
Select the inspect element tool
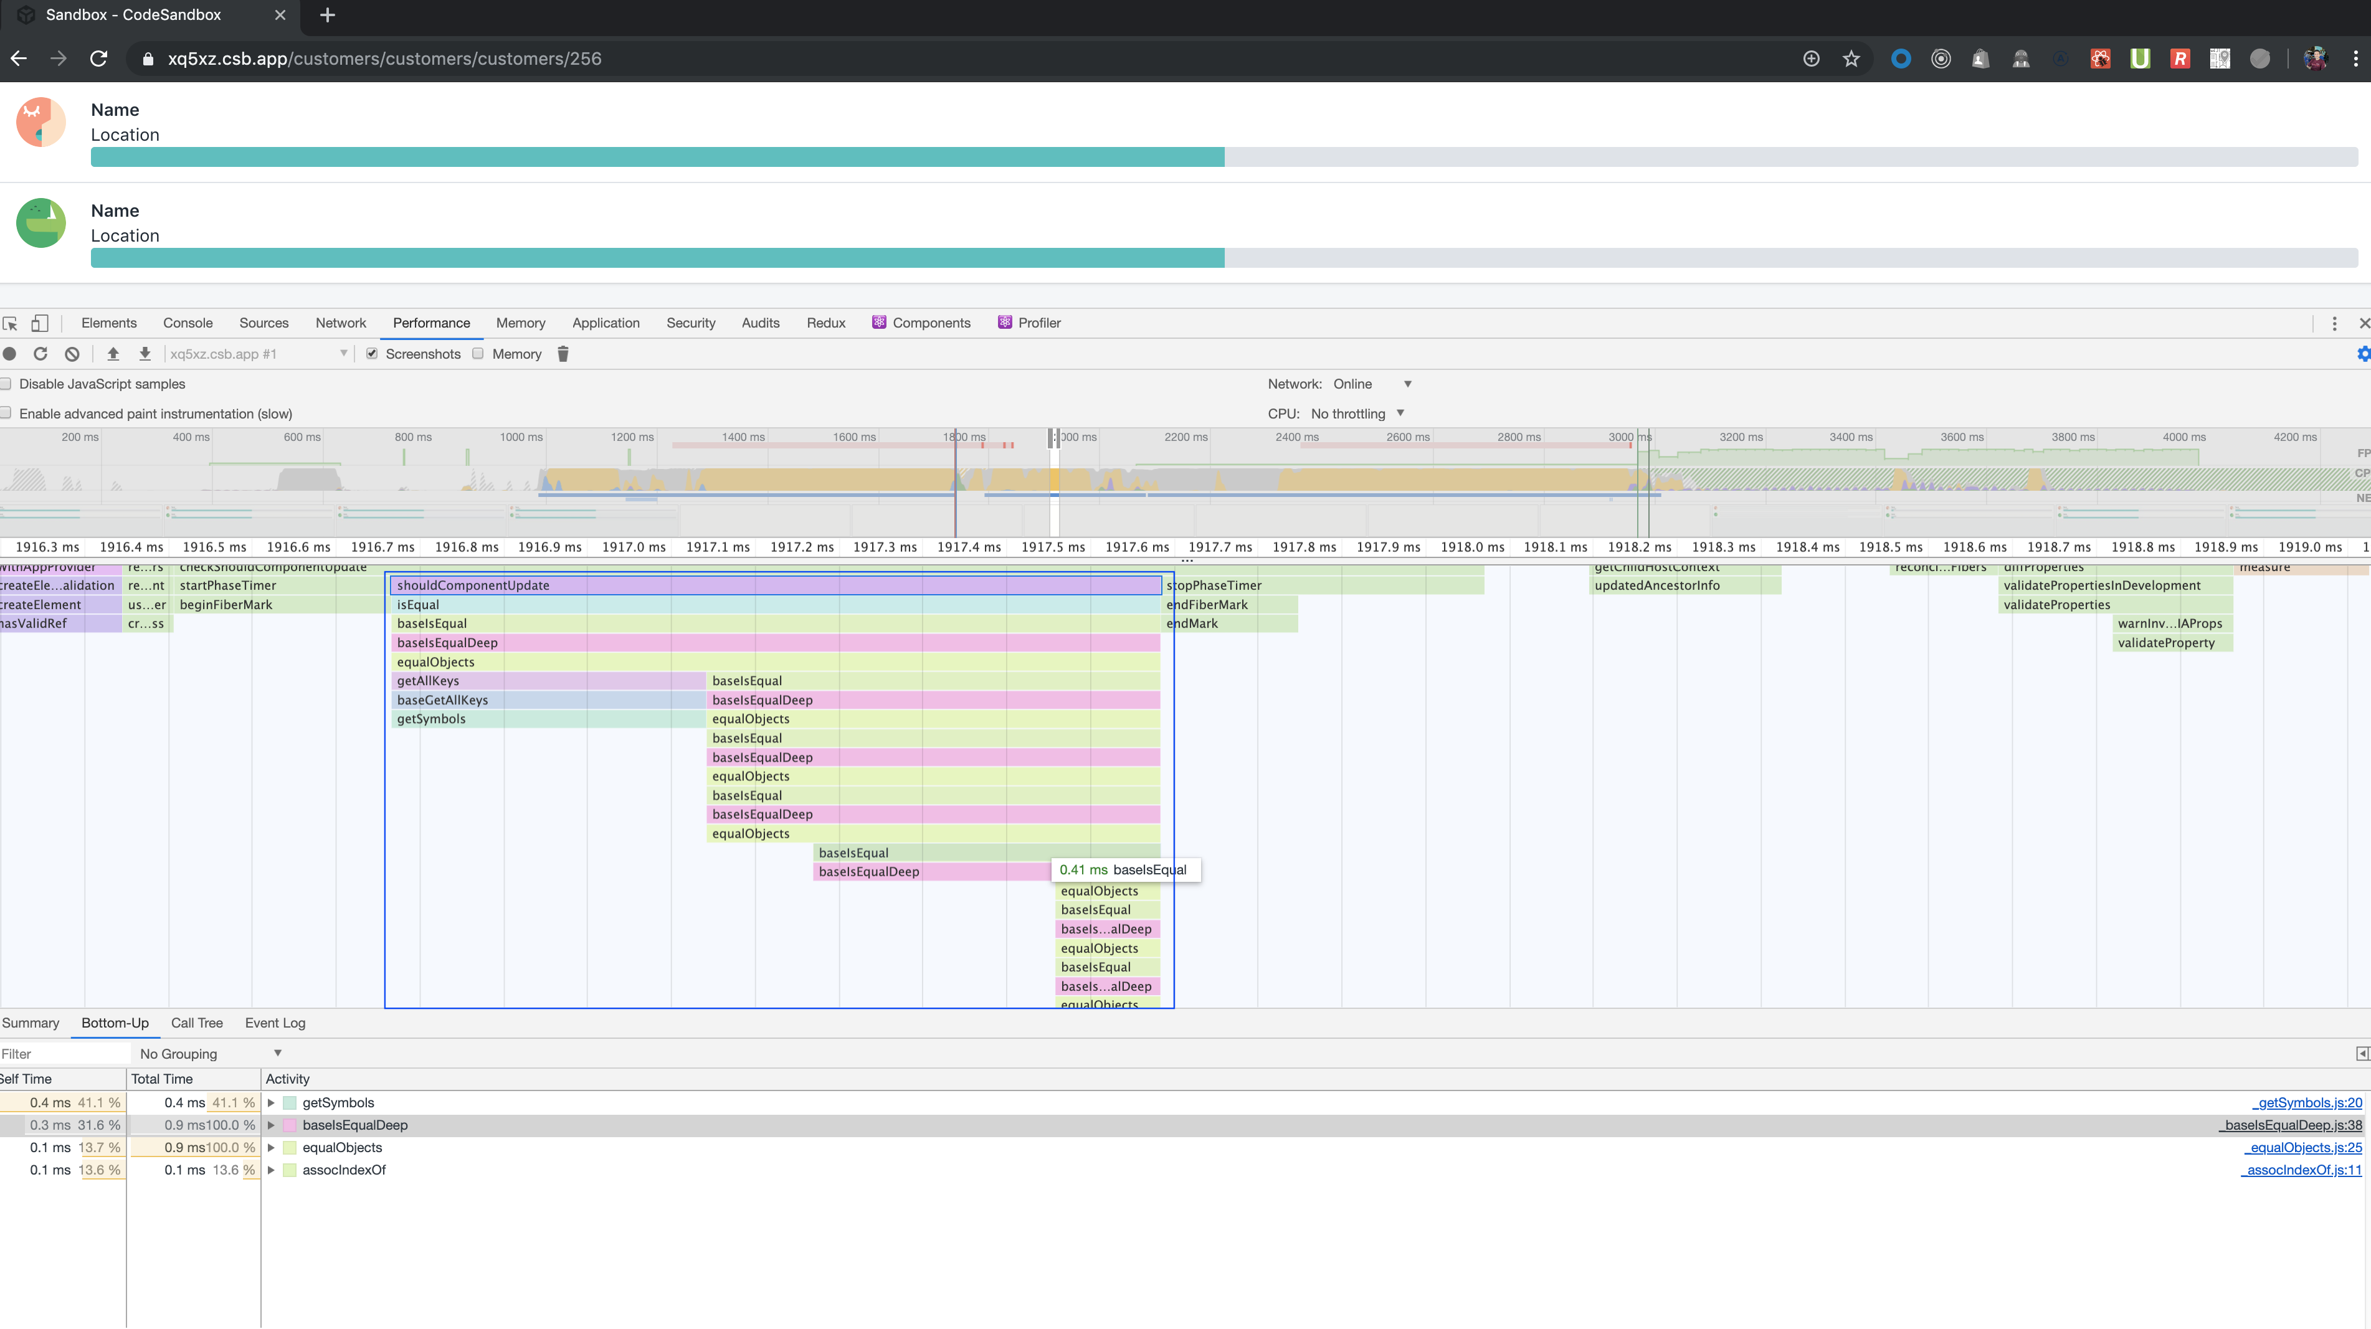[x=10, y=323]
